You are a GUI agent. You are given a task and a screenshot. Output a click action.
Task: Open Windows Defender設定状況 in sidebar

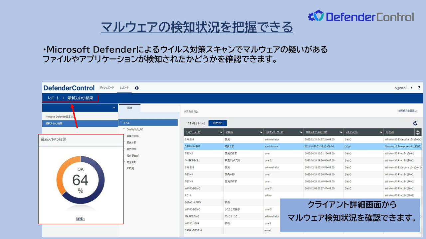[60, 117]
